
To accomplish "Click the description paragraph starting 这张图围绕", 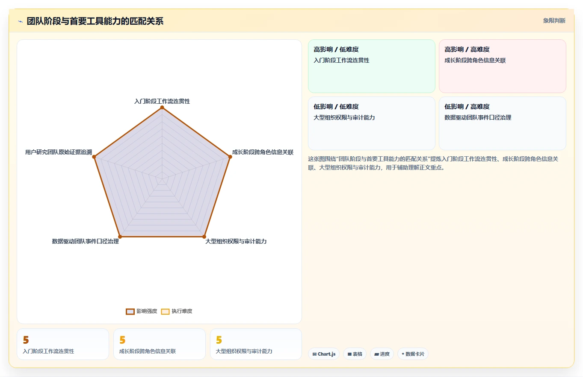I will (433, 163).
